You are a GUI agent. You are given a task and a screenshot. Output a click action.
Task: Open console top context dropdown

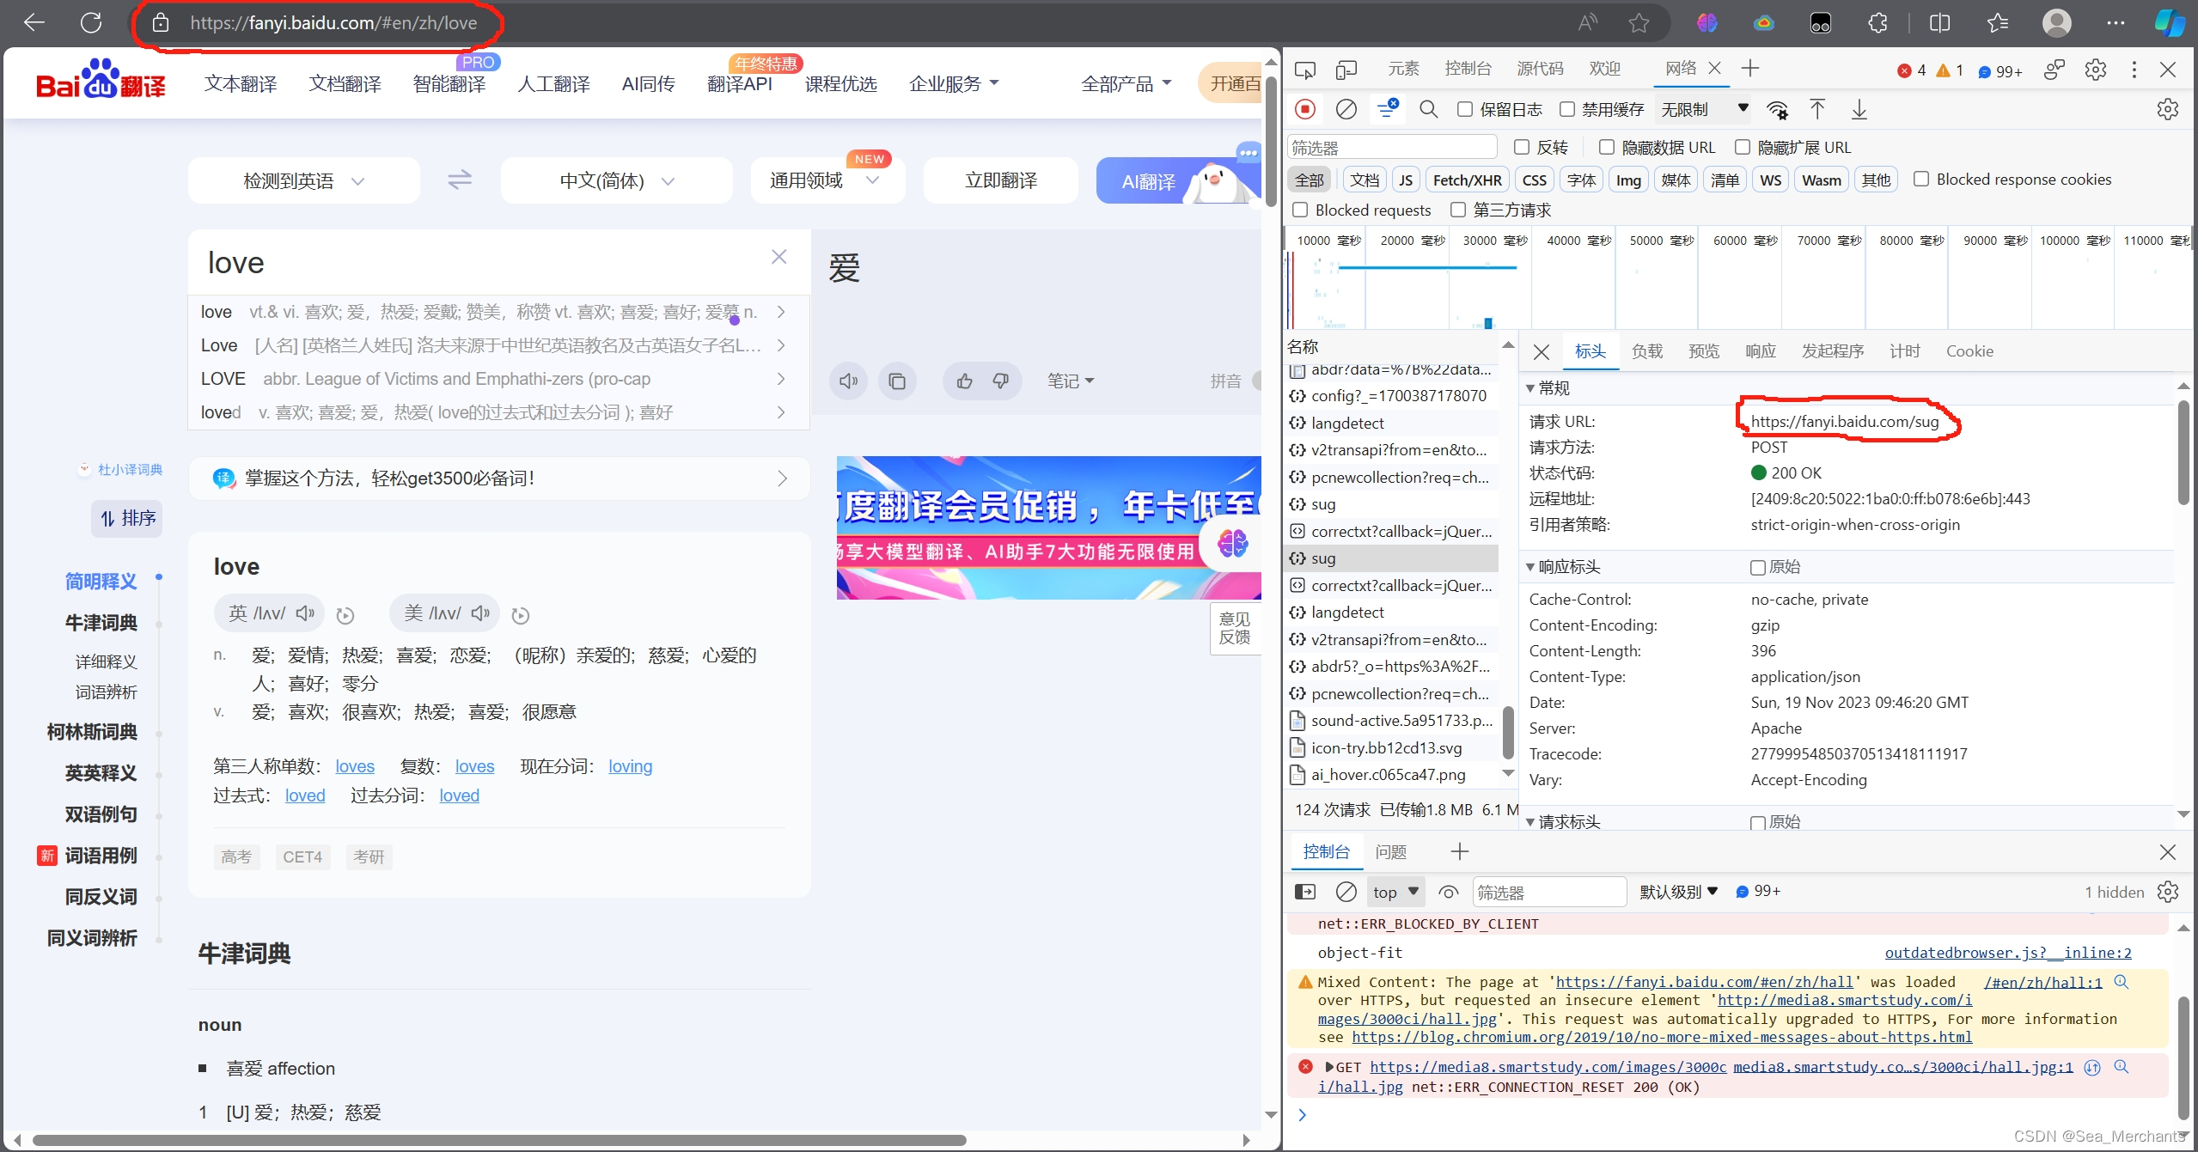[1395, 892]
